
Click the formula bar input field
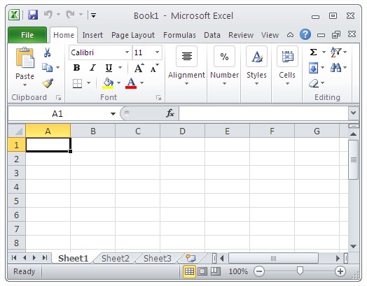(x=264, y=113)
